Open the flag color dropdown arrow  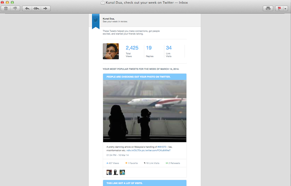point(286,9)
